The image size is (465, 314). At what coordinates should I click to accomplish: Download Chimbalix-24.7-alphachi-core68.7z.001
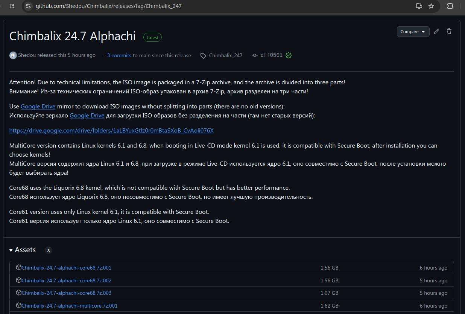(66, 268)
